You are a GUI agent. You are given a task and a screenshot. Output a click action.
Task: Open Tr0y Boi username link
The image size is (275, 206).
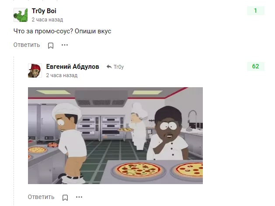pyautogui.click(x=44, y=11)
